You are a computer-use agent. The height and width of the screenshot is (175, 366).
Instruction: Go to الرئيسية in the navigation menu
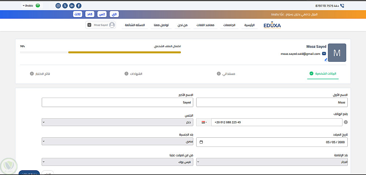tap(250, 25)
